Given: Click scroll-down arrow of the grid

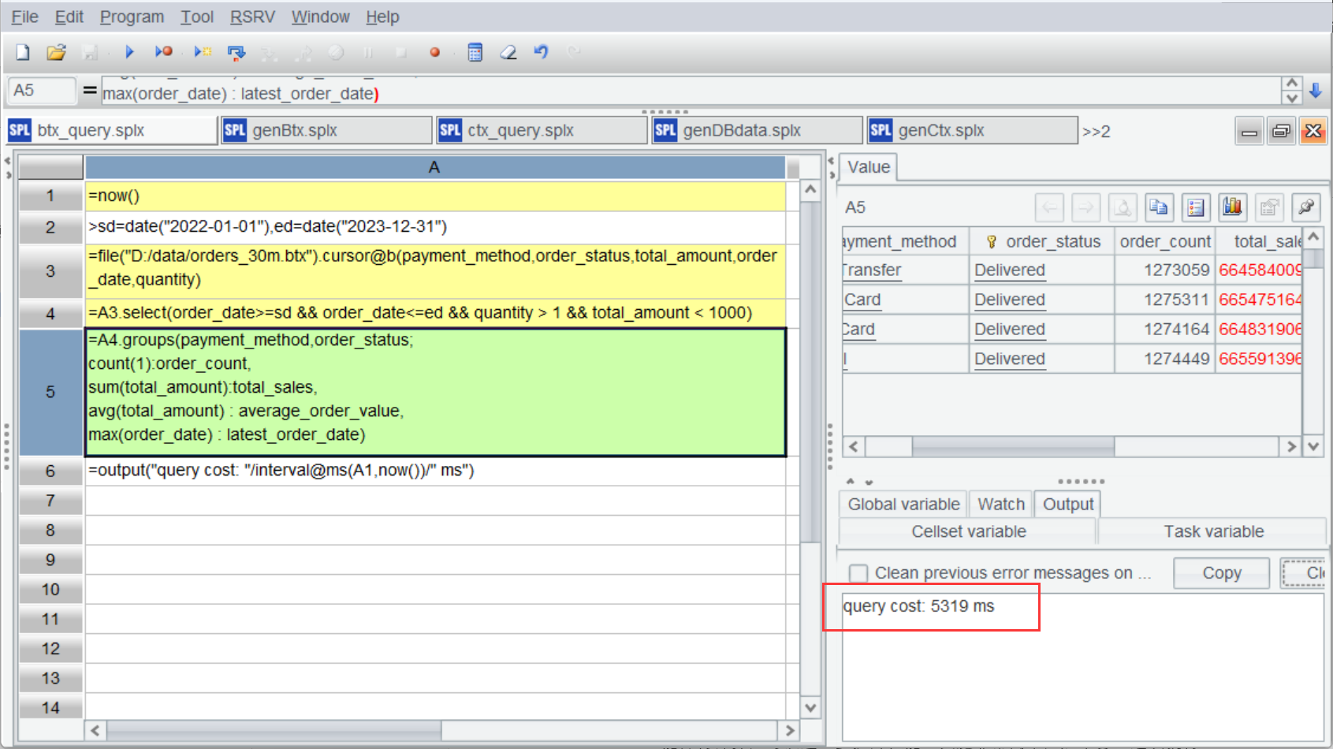Looking at the screenshot, I should coord(810,707).
